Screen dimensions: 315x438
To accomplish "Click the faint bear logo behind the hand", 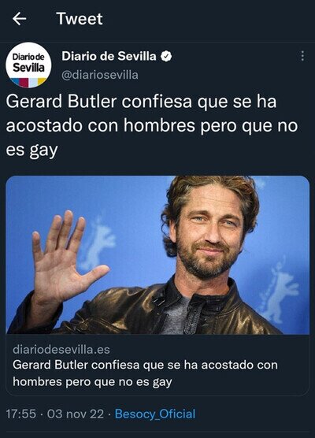I will coord(96,244).
